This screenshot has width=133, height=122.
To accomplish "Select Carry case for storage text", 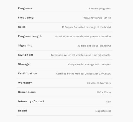I will click(x=89, y=64).
